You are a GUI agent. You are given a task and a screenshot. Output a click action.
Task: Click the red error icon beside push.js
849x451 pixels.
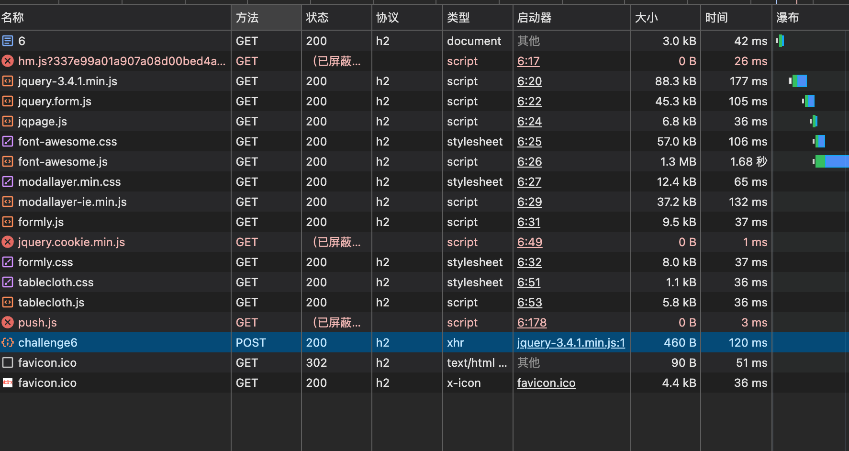[8, 323]
